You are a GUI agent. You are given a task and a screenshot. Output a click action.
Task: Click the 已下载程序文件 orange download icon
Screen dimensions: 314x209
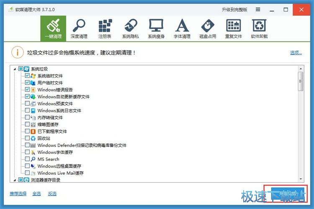pos(33,131)
